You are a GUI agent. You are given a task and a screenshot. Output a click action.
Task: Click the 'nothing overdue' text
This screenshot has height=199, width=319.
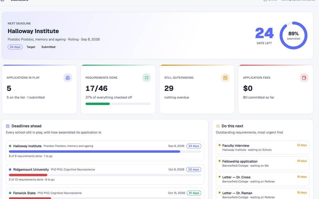[177, 97]
